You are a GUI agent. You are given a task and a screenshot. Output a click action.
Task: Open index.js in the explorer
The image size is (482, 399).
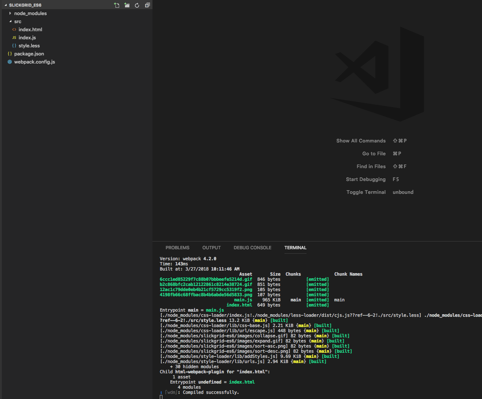pos(27,37)
